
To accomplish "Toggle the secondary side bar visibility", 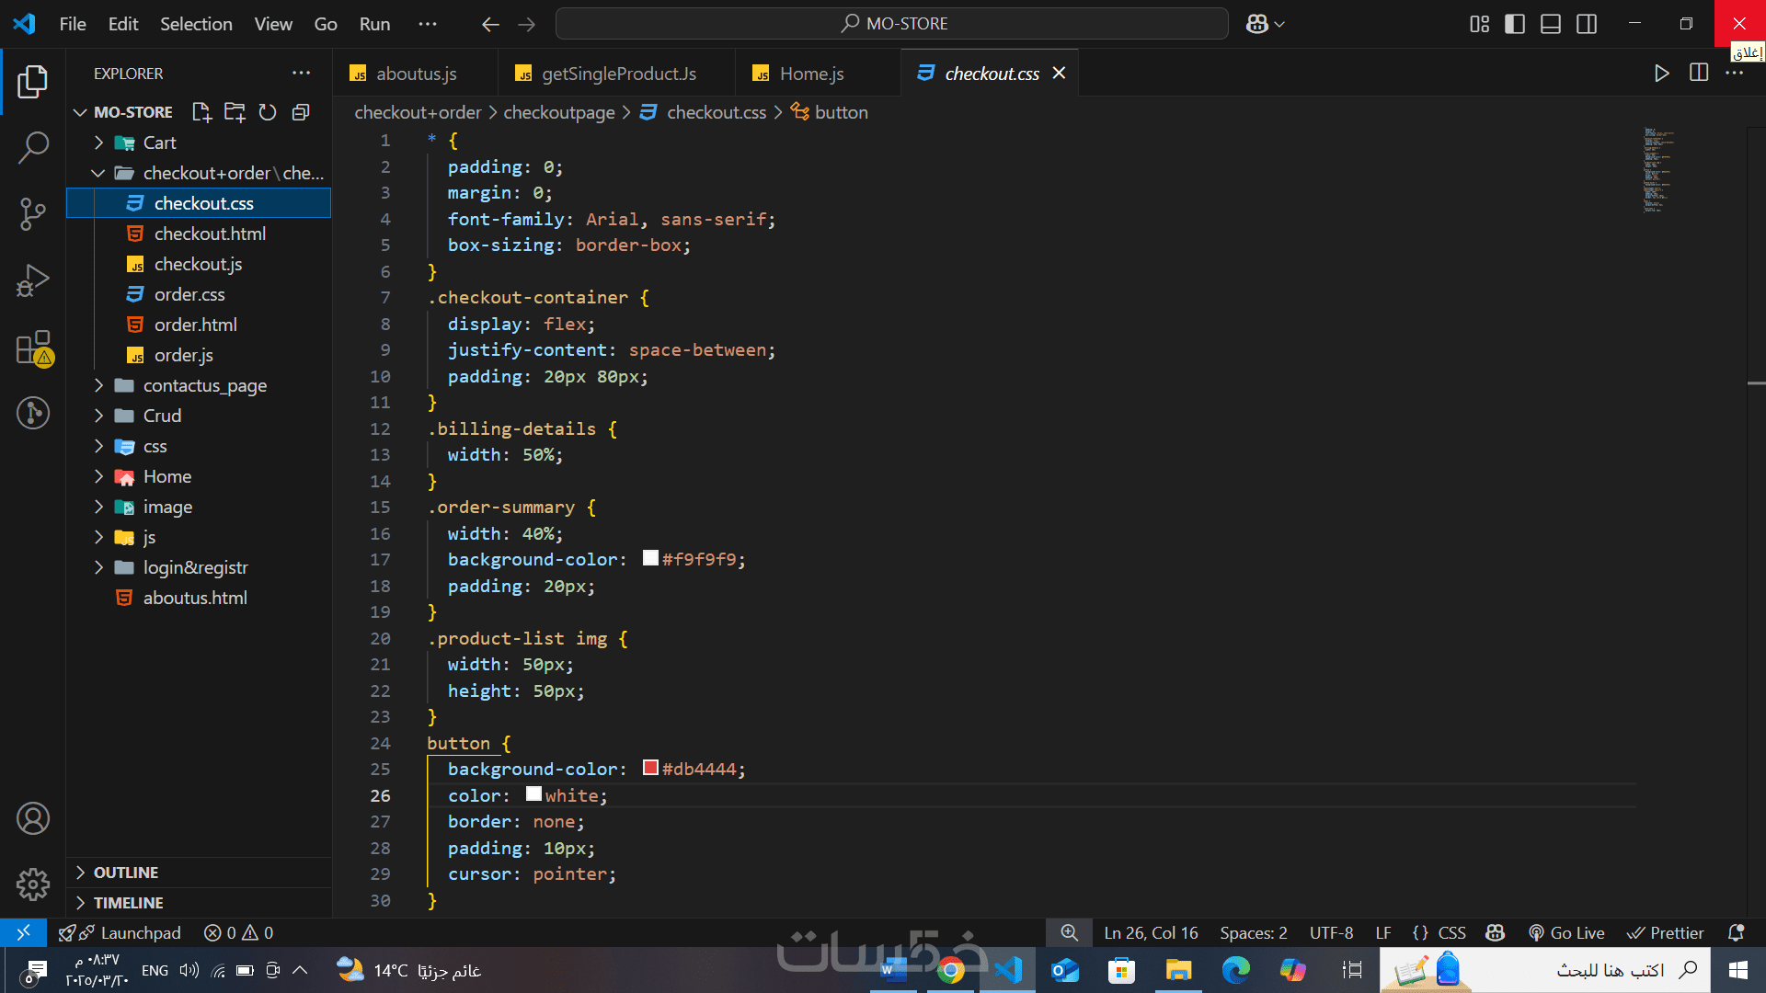I will pos(1587,24).
